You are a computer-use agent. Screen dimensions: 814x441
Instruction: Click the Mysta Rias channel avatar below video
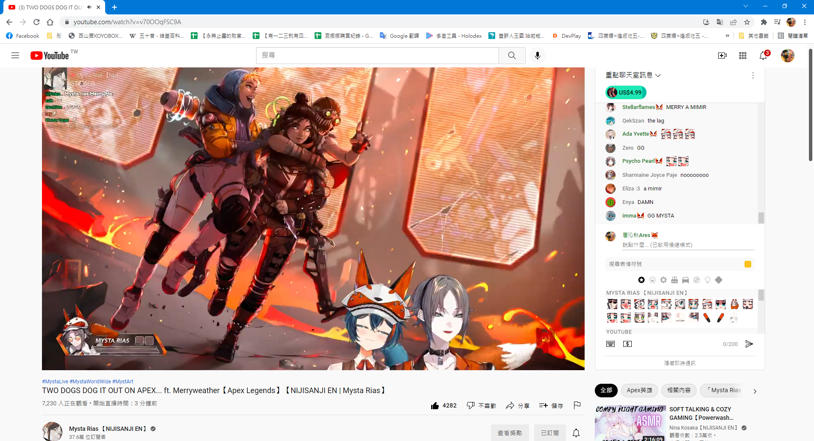tap(52, 432)
